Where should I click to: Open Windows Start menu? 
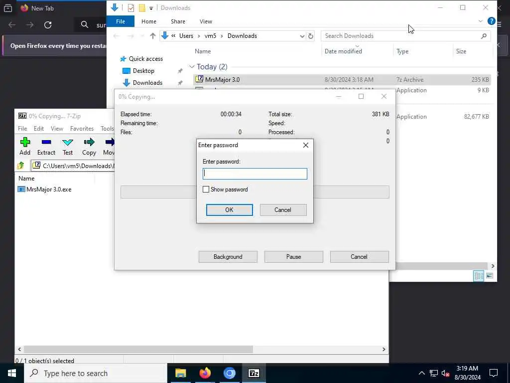click(x=12, y=373)
